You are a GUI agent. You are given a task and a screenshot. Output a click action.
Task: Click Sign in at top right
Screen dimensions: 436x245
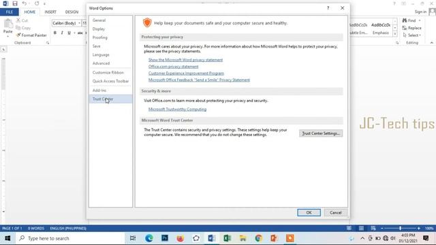click(x=420, y=12)
